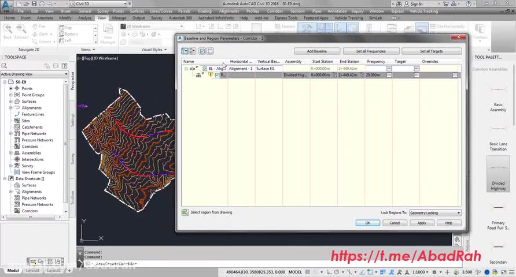Screen dimensions: 516x277
Task: Open the Alignments menu in menu bar
Action: pos(229,11)
